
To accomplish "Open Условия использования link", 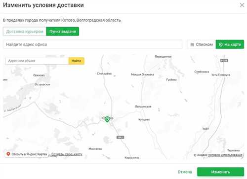I will click(x=225, y=155).
